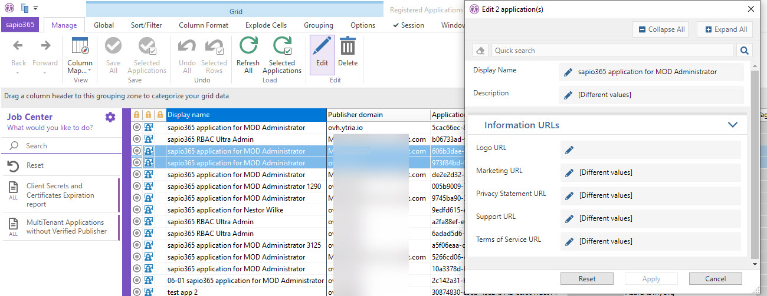Open the Sort/Filter ribbon tab

[146, 25]
